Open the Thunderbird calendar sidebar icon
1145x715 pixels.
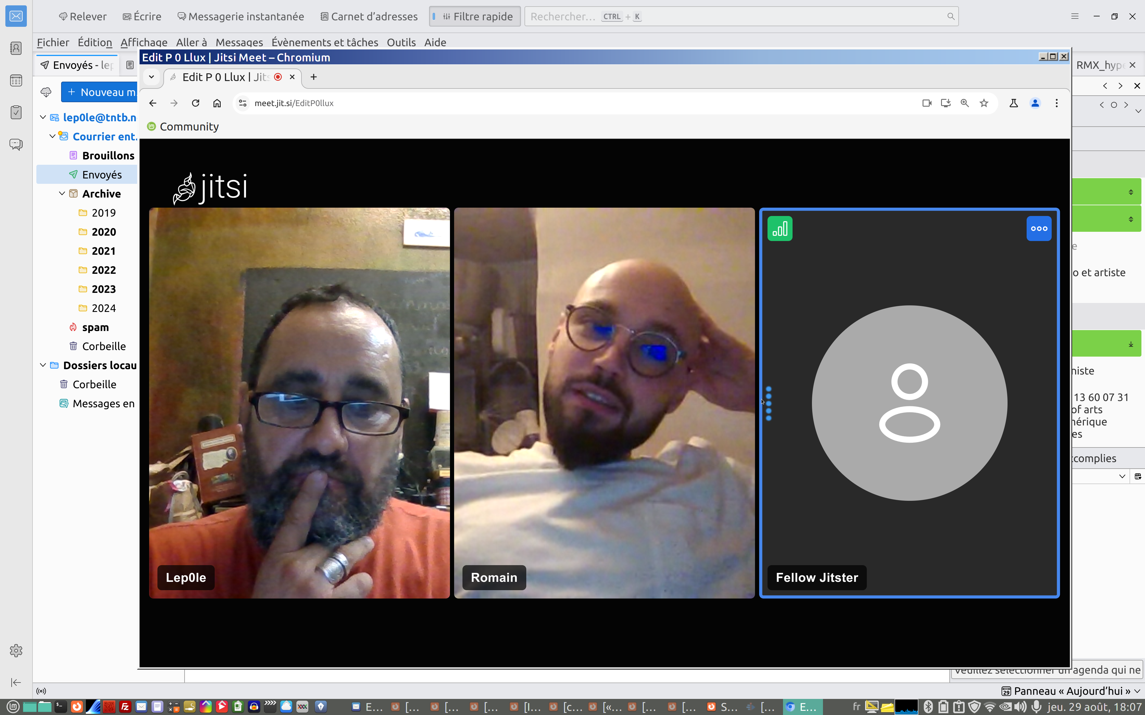[x=16, y=80]
